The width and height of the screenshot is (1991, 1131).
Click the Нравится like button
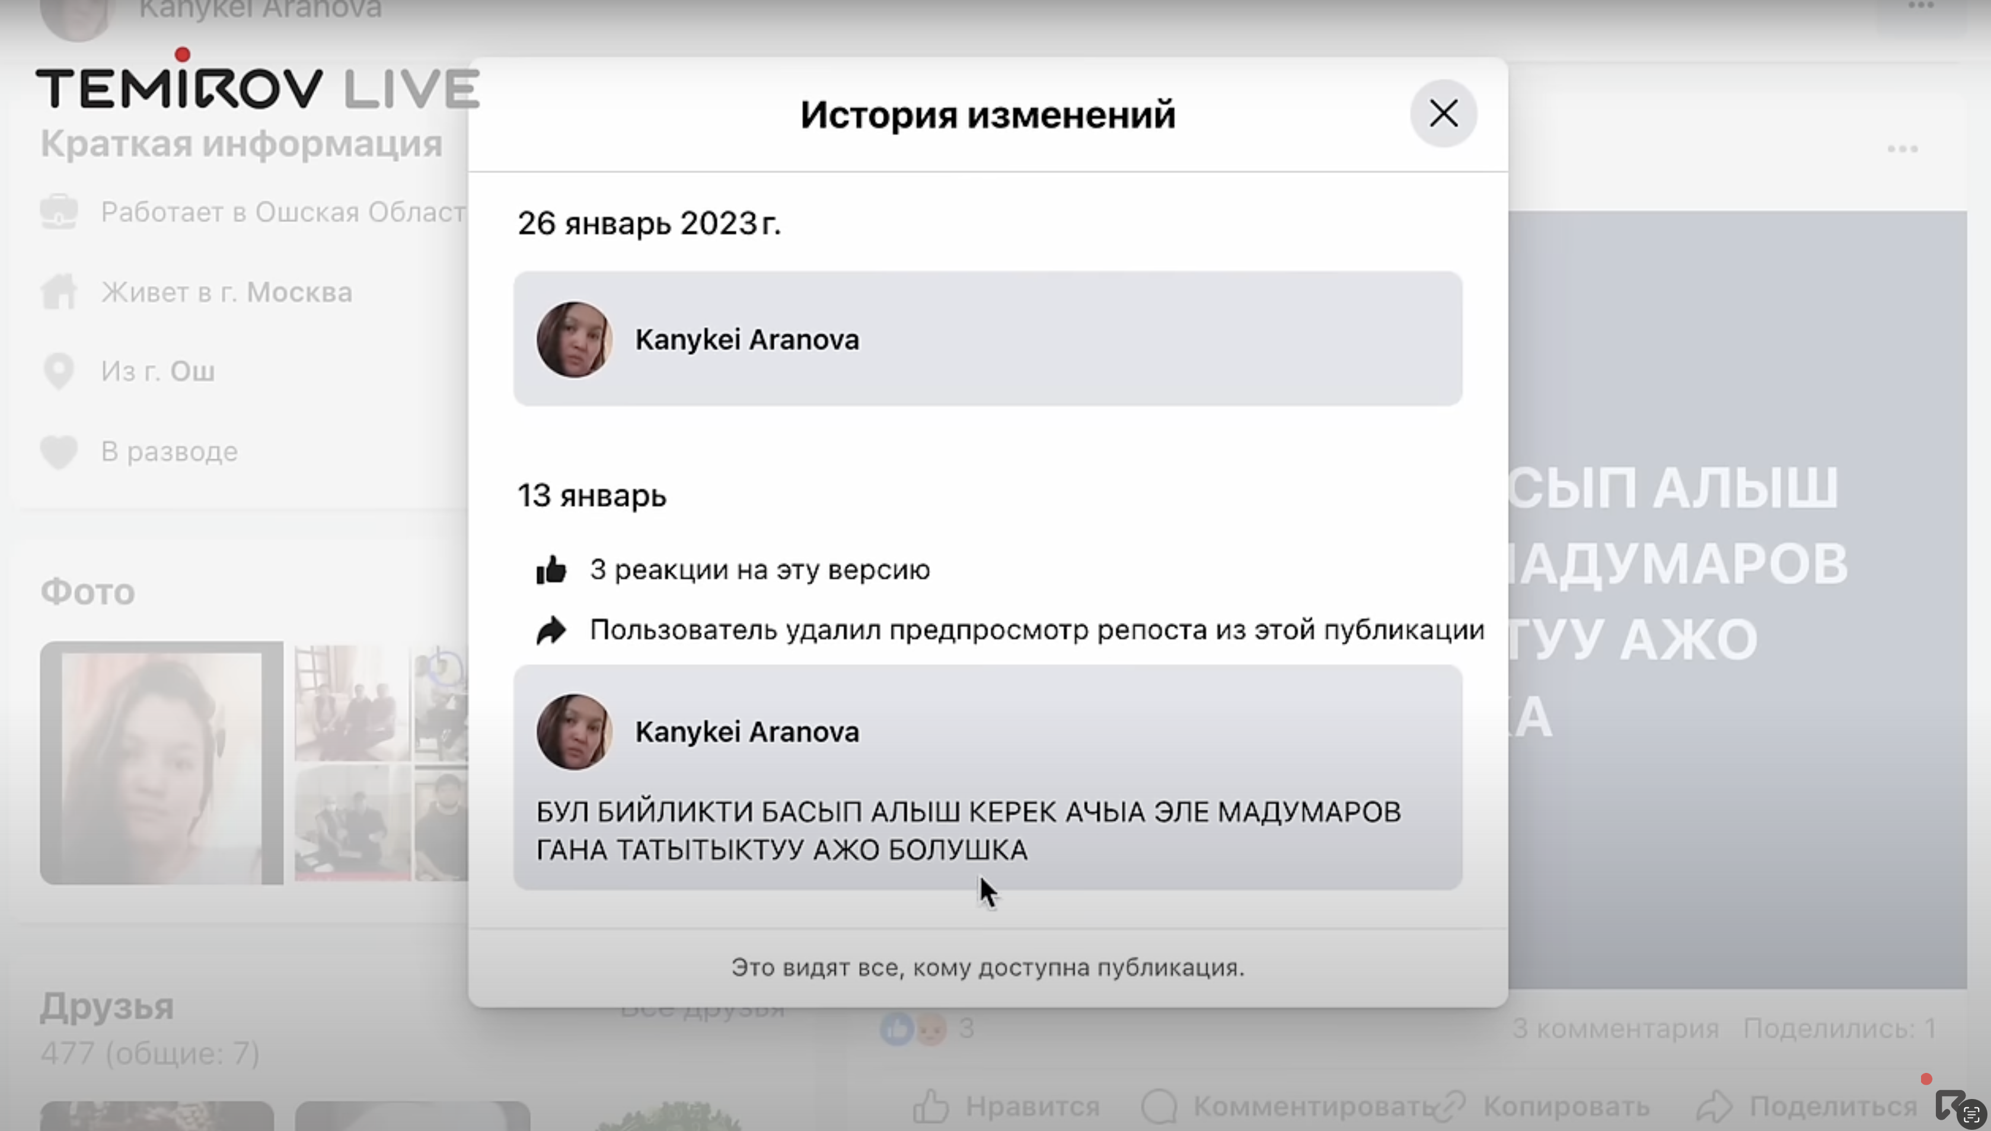click(1007, 1106)
